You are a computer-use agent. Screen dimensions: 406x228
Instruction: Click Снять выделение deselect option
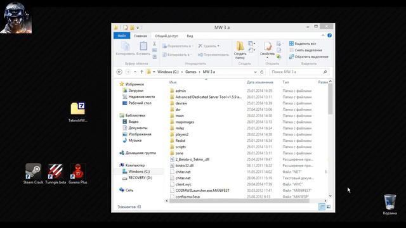306,50
